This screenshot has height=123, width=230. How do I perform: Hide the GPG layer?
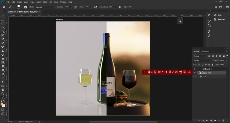tap(195, 73)
